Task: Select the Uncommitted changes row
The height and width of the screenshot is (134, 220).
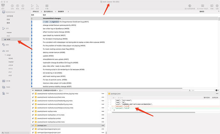Action: coord(125,19)
